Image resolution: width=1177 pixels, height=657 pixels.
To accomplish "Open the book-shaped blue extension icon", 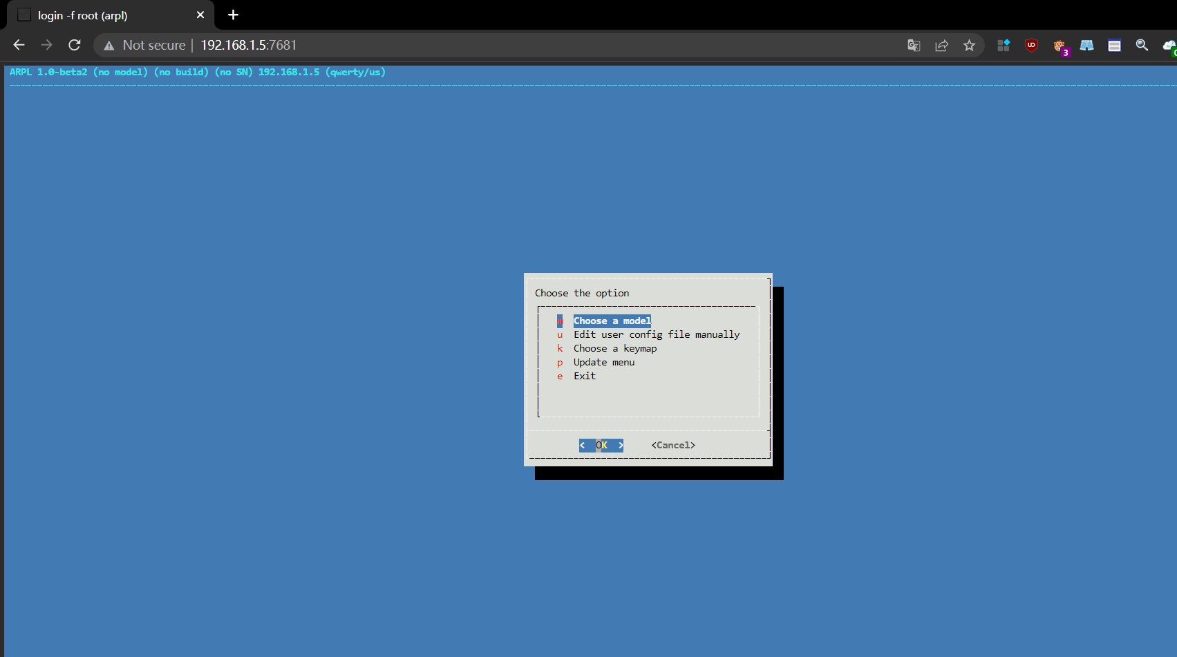I will coord(1086,46).
